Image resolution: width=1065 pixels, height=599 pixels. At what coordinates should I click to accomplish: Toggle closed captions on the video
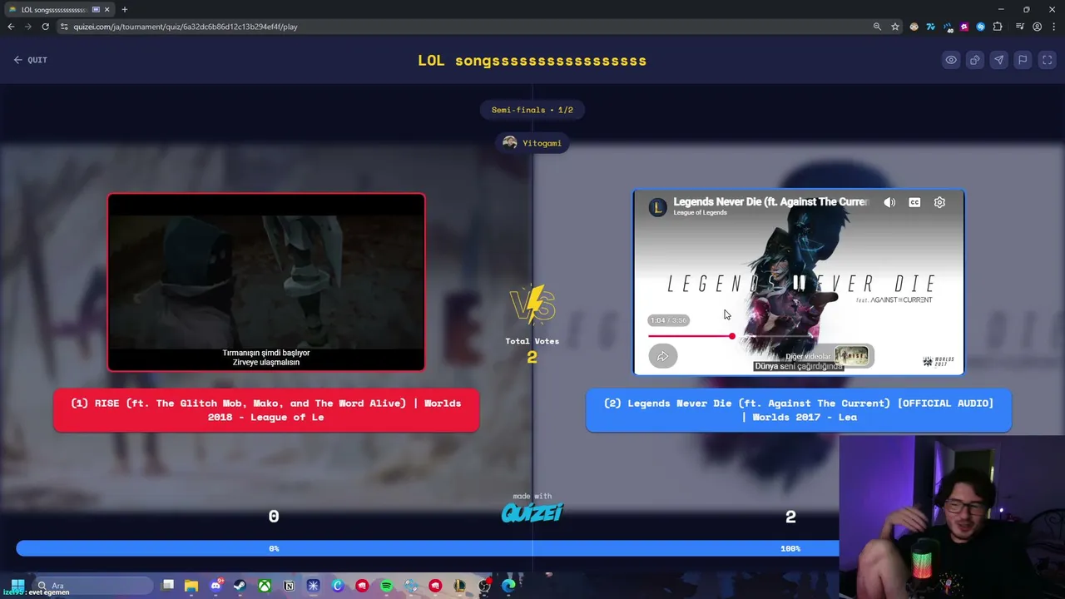914,202
